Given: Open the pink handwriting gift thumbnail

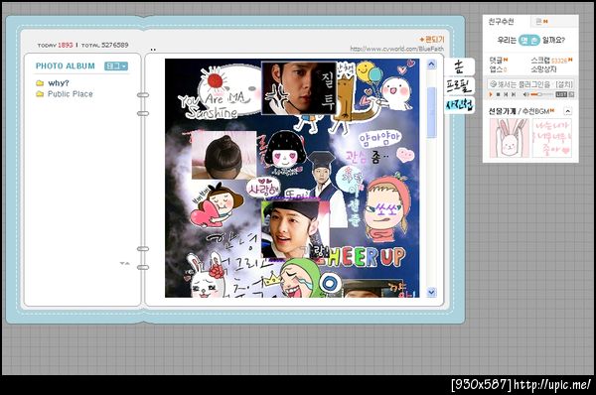Looking at the screenshot, I should tap(551, 138).
